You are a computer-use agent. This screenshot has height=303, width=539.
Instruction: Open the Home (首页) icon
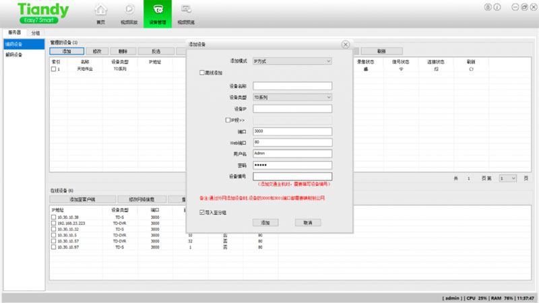coord(100,11)
